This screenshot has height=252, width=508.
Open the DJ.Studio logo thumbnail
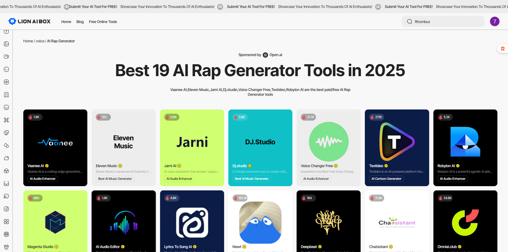pos(260,142)
